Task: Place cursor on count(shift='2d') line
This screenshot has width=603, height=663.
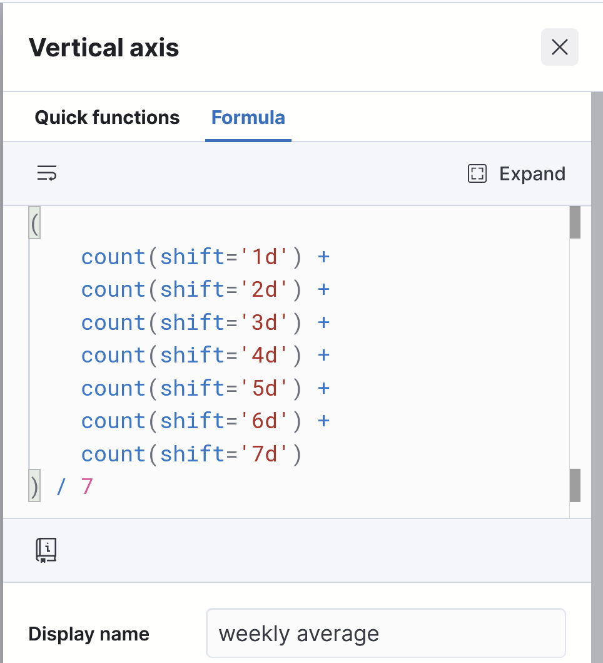Action: 205,290
